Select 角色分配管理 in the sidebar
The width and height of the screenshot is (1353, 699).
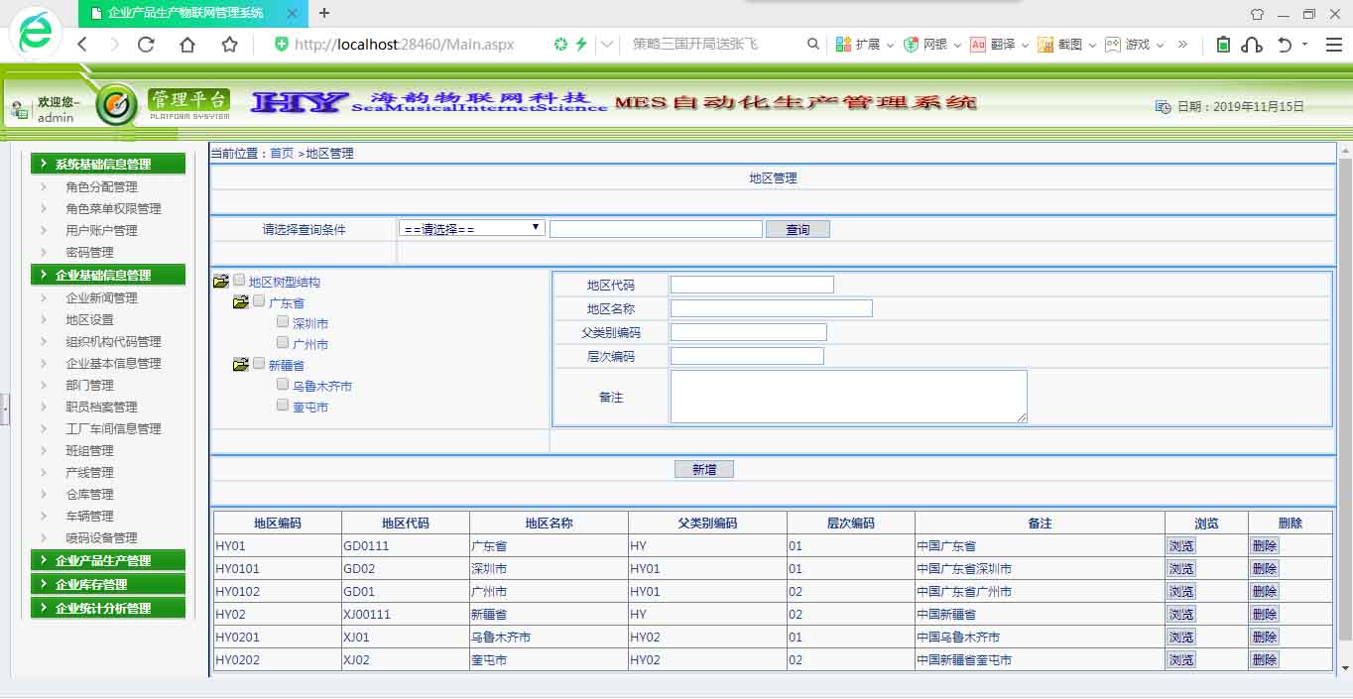tap(101, 187)
